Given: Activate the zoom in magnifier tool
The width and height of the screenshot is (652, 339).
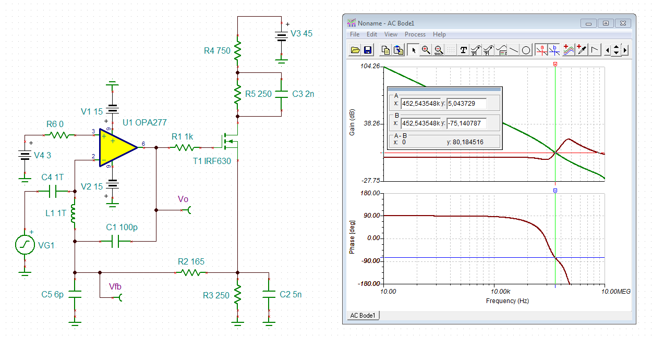Looking at the screenshot, I should pyautogui.click(x=426, y=50).
